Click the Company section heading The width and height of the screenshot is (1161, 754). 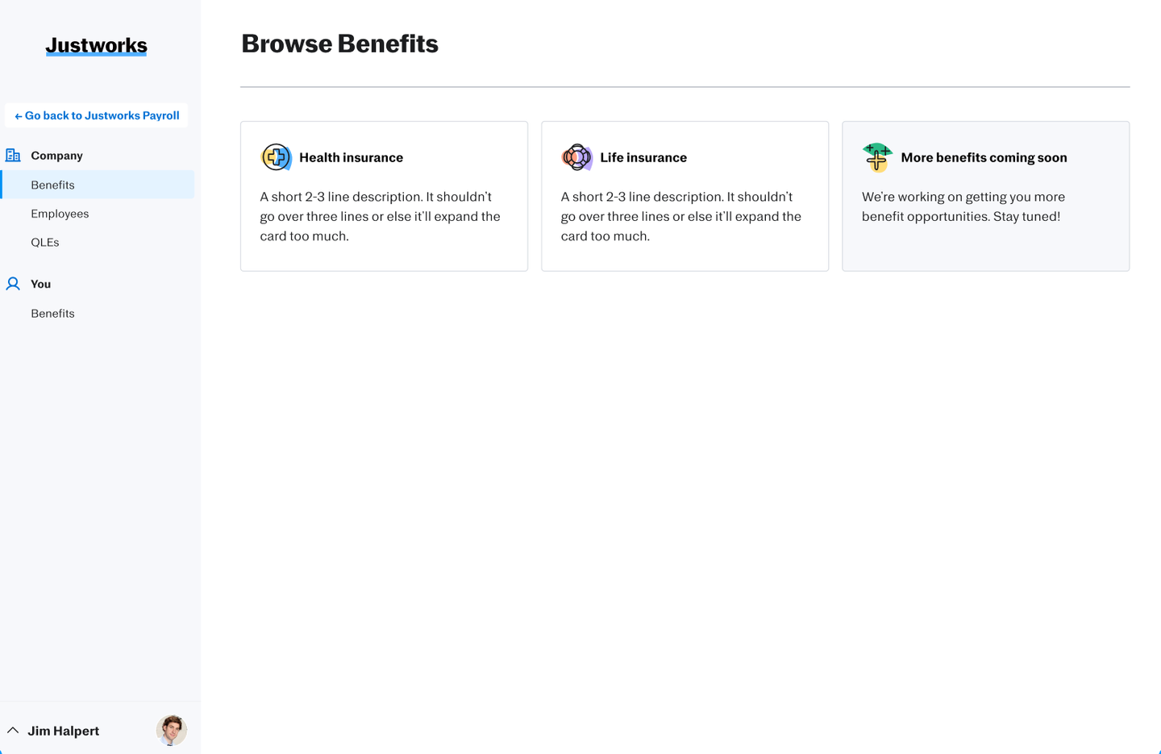pos(56,156)
